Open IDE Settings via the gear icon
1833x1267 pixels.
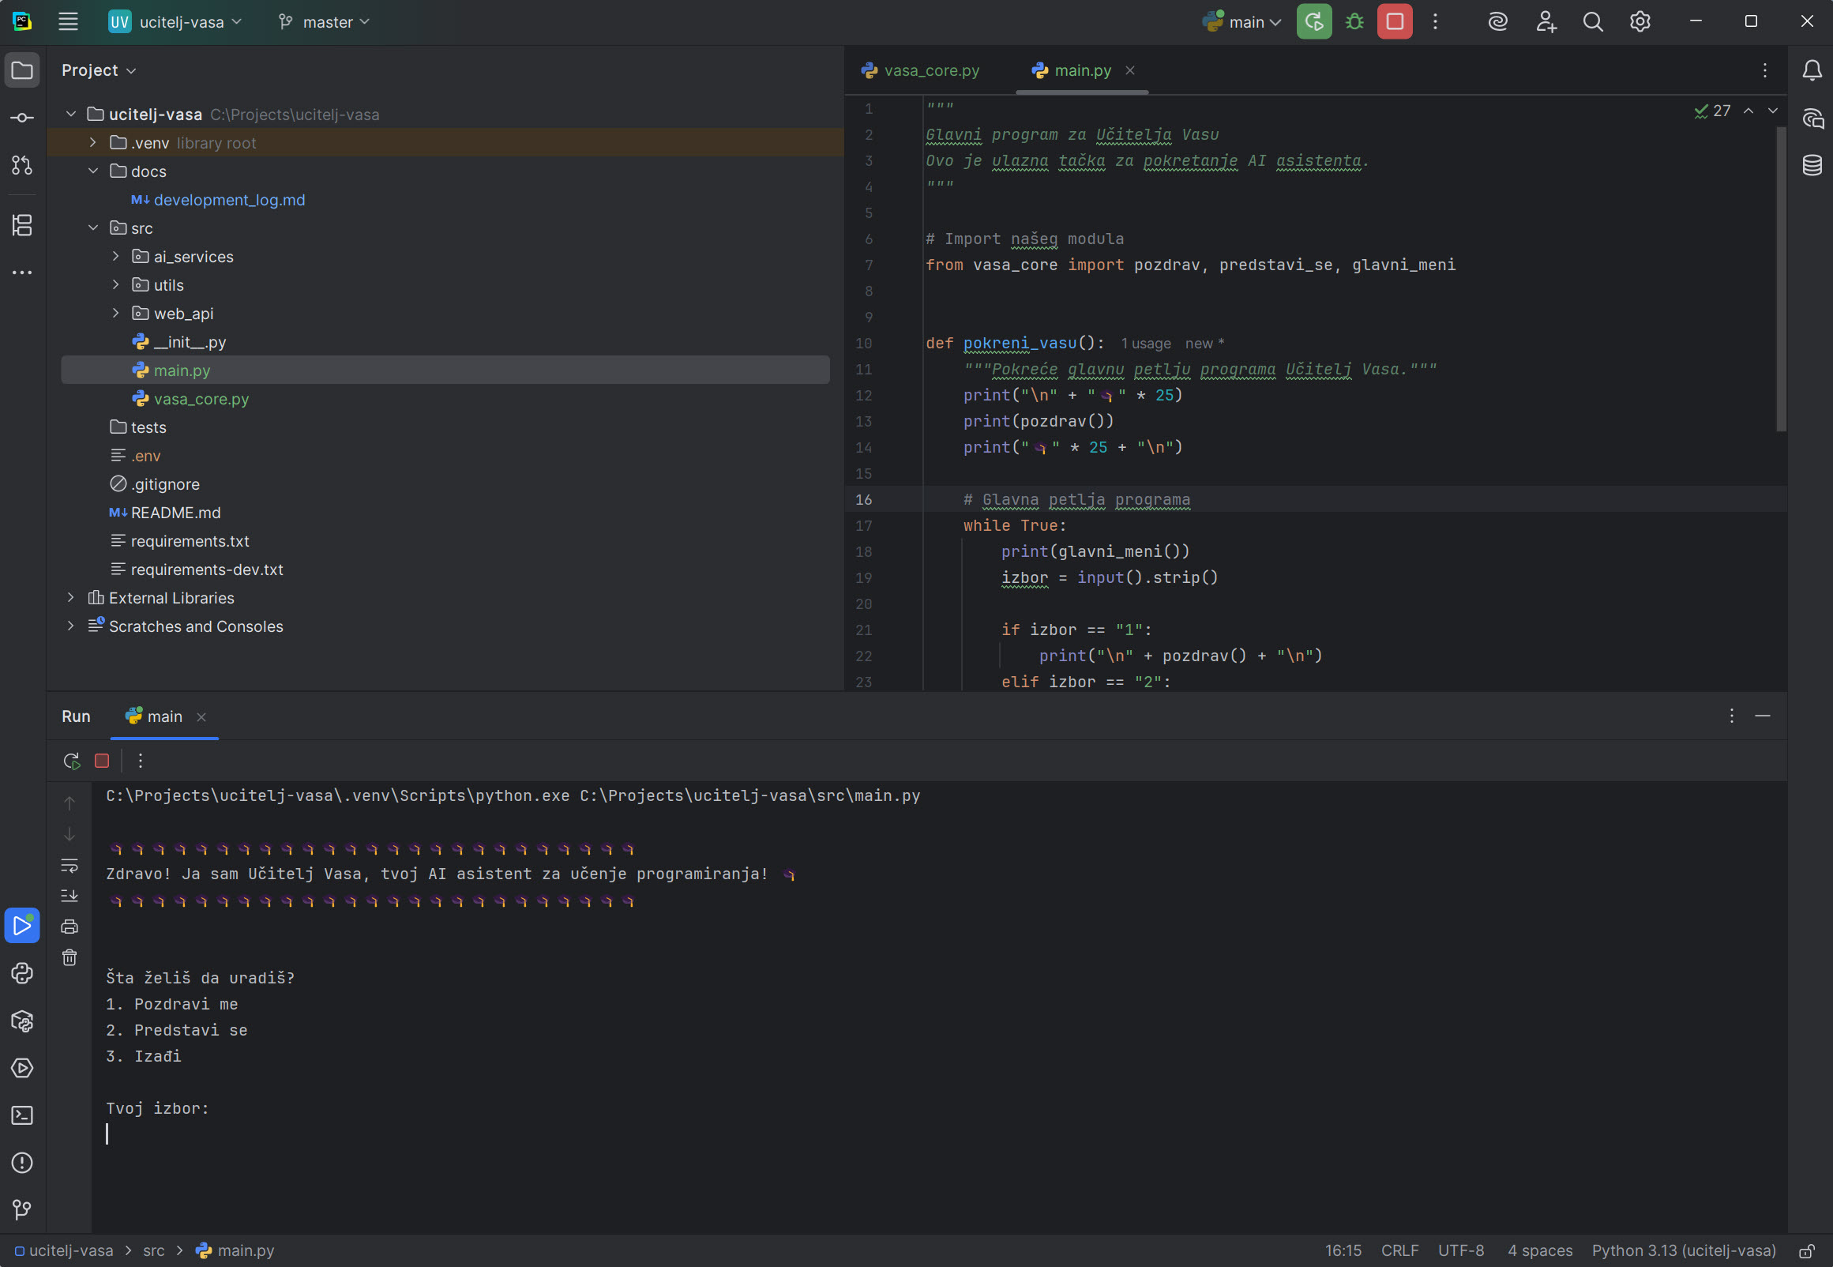1639,21
